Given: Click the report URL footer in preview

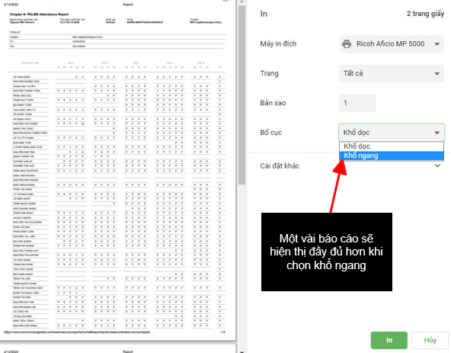Looking at the screenshot, I should tap(77, 332).
